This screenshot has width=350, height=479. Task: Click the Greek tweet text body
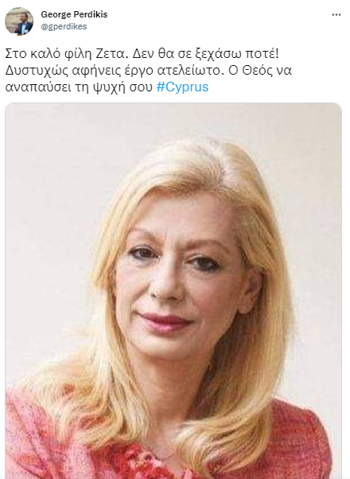pos(149,71)
